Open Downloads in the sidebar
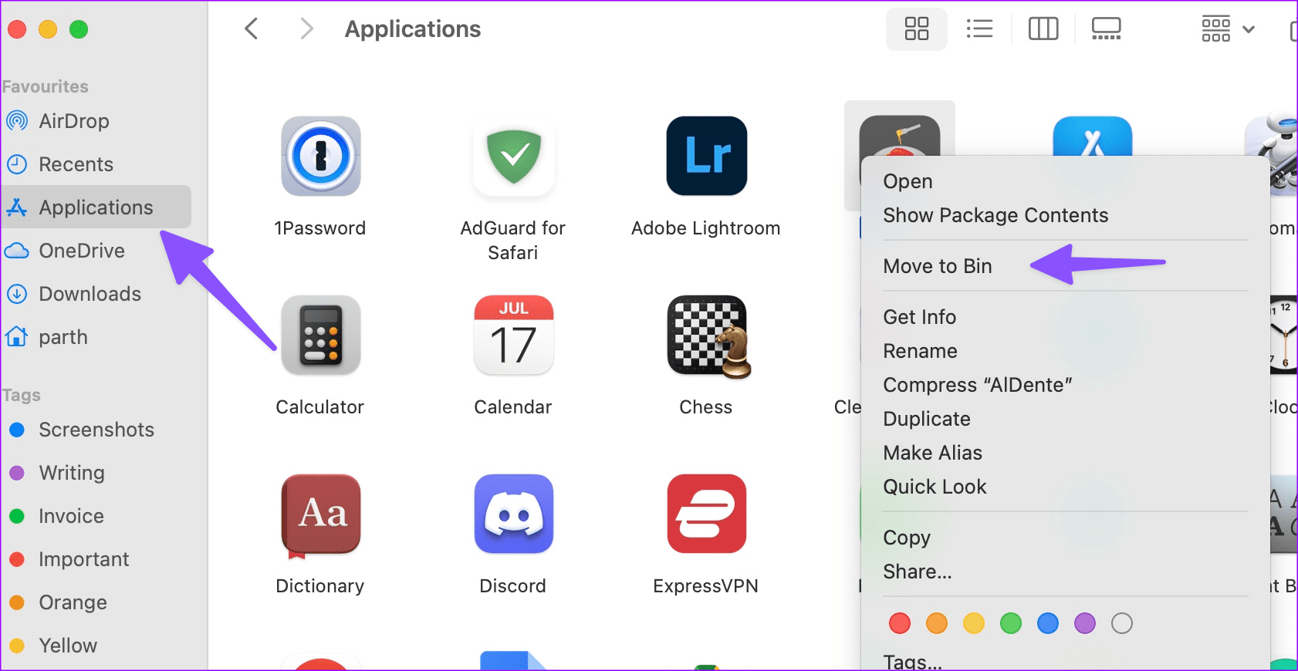Screen dimensions: 1298x671 click(x=90, y=294)
